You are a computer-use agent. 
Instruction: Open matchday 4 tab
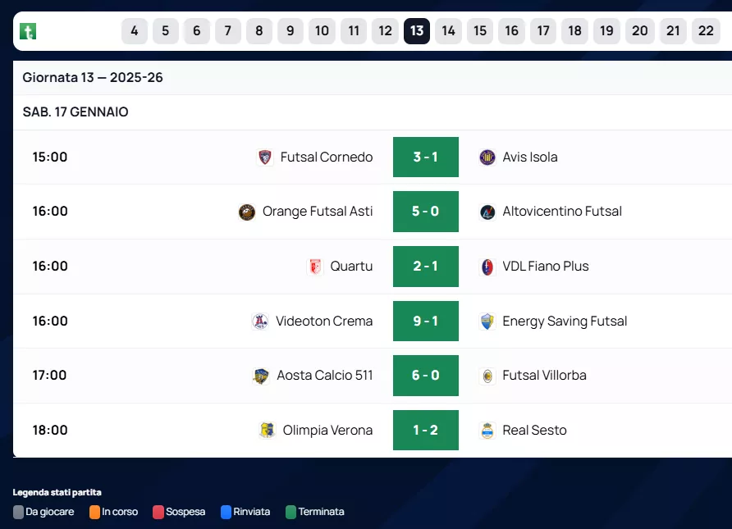point(135,31)
